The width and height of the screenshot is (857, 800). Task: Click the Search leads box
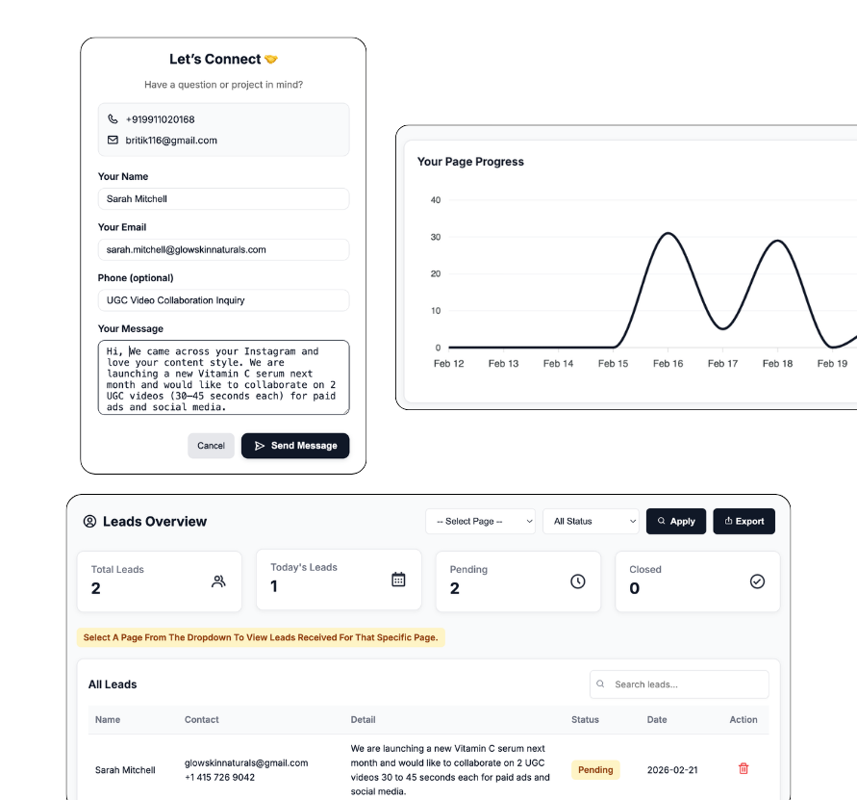click(679, 684)
